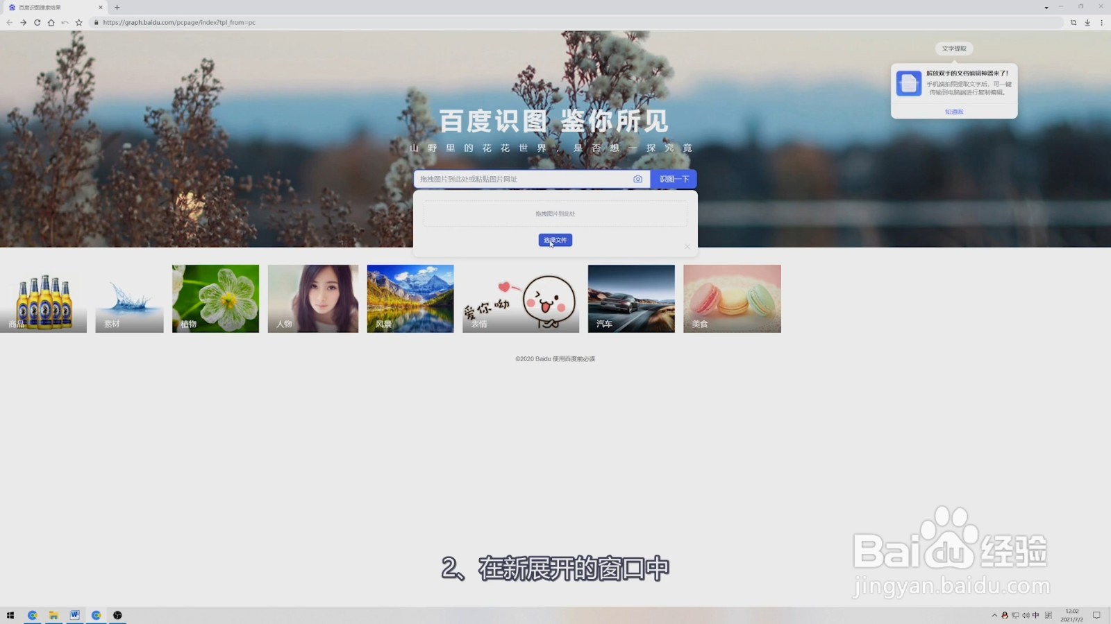Click the blue document icon in tip
Image resolution: width=1111 pixels, height=624 pixels.
point(909,83)
